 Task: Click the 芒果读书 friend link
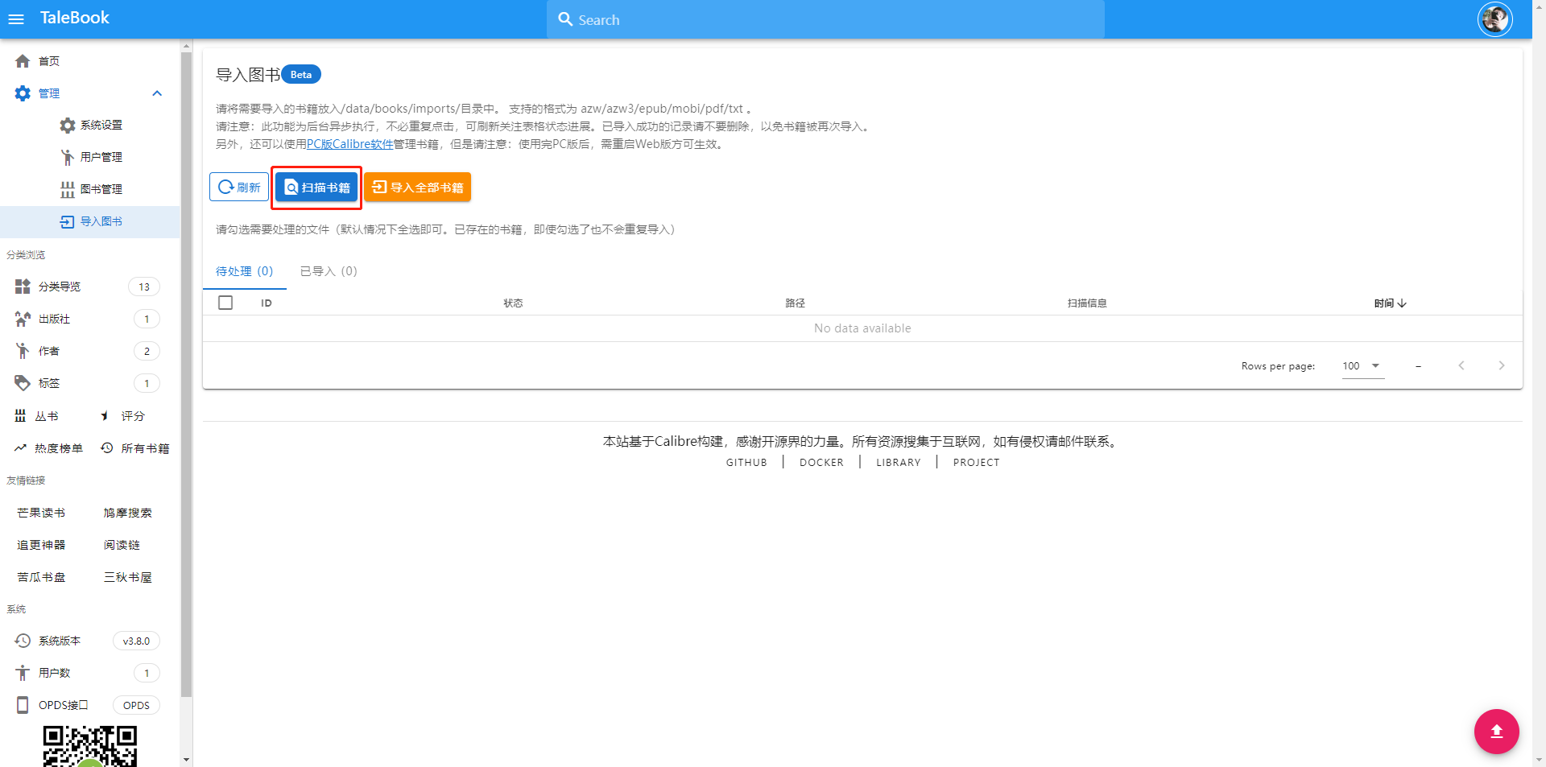[41, 513]
